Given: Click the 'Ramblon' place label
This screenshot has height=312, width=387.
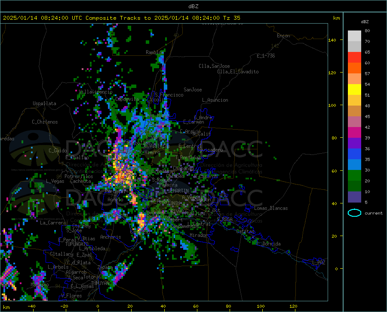Looking at the screenshot, I should pos(154,52).
